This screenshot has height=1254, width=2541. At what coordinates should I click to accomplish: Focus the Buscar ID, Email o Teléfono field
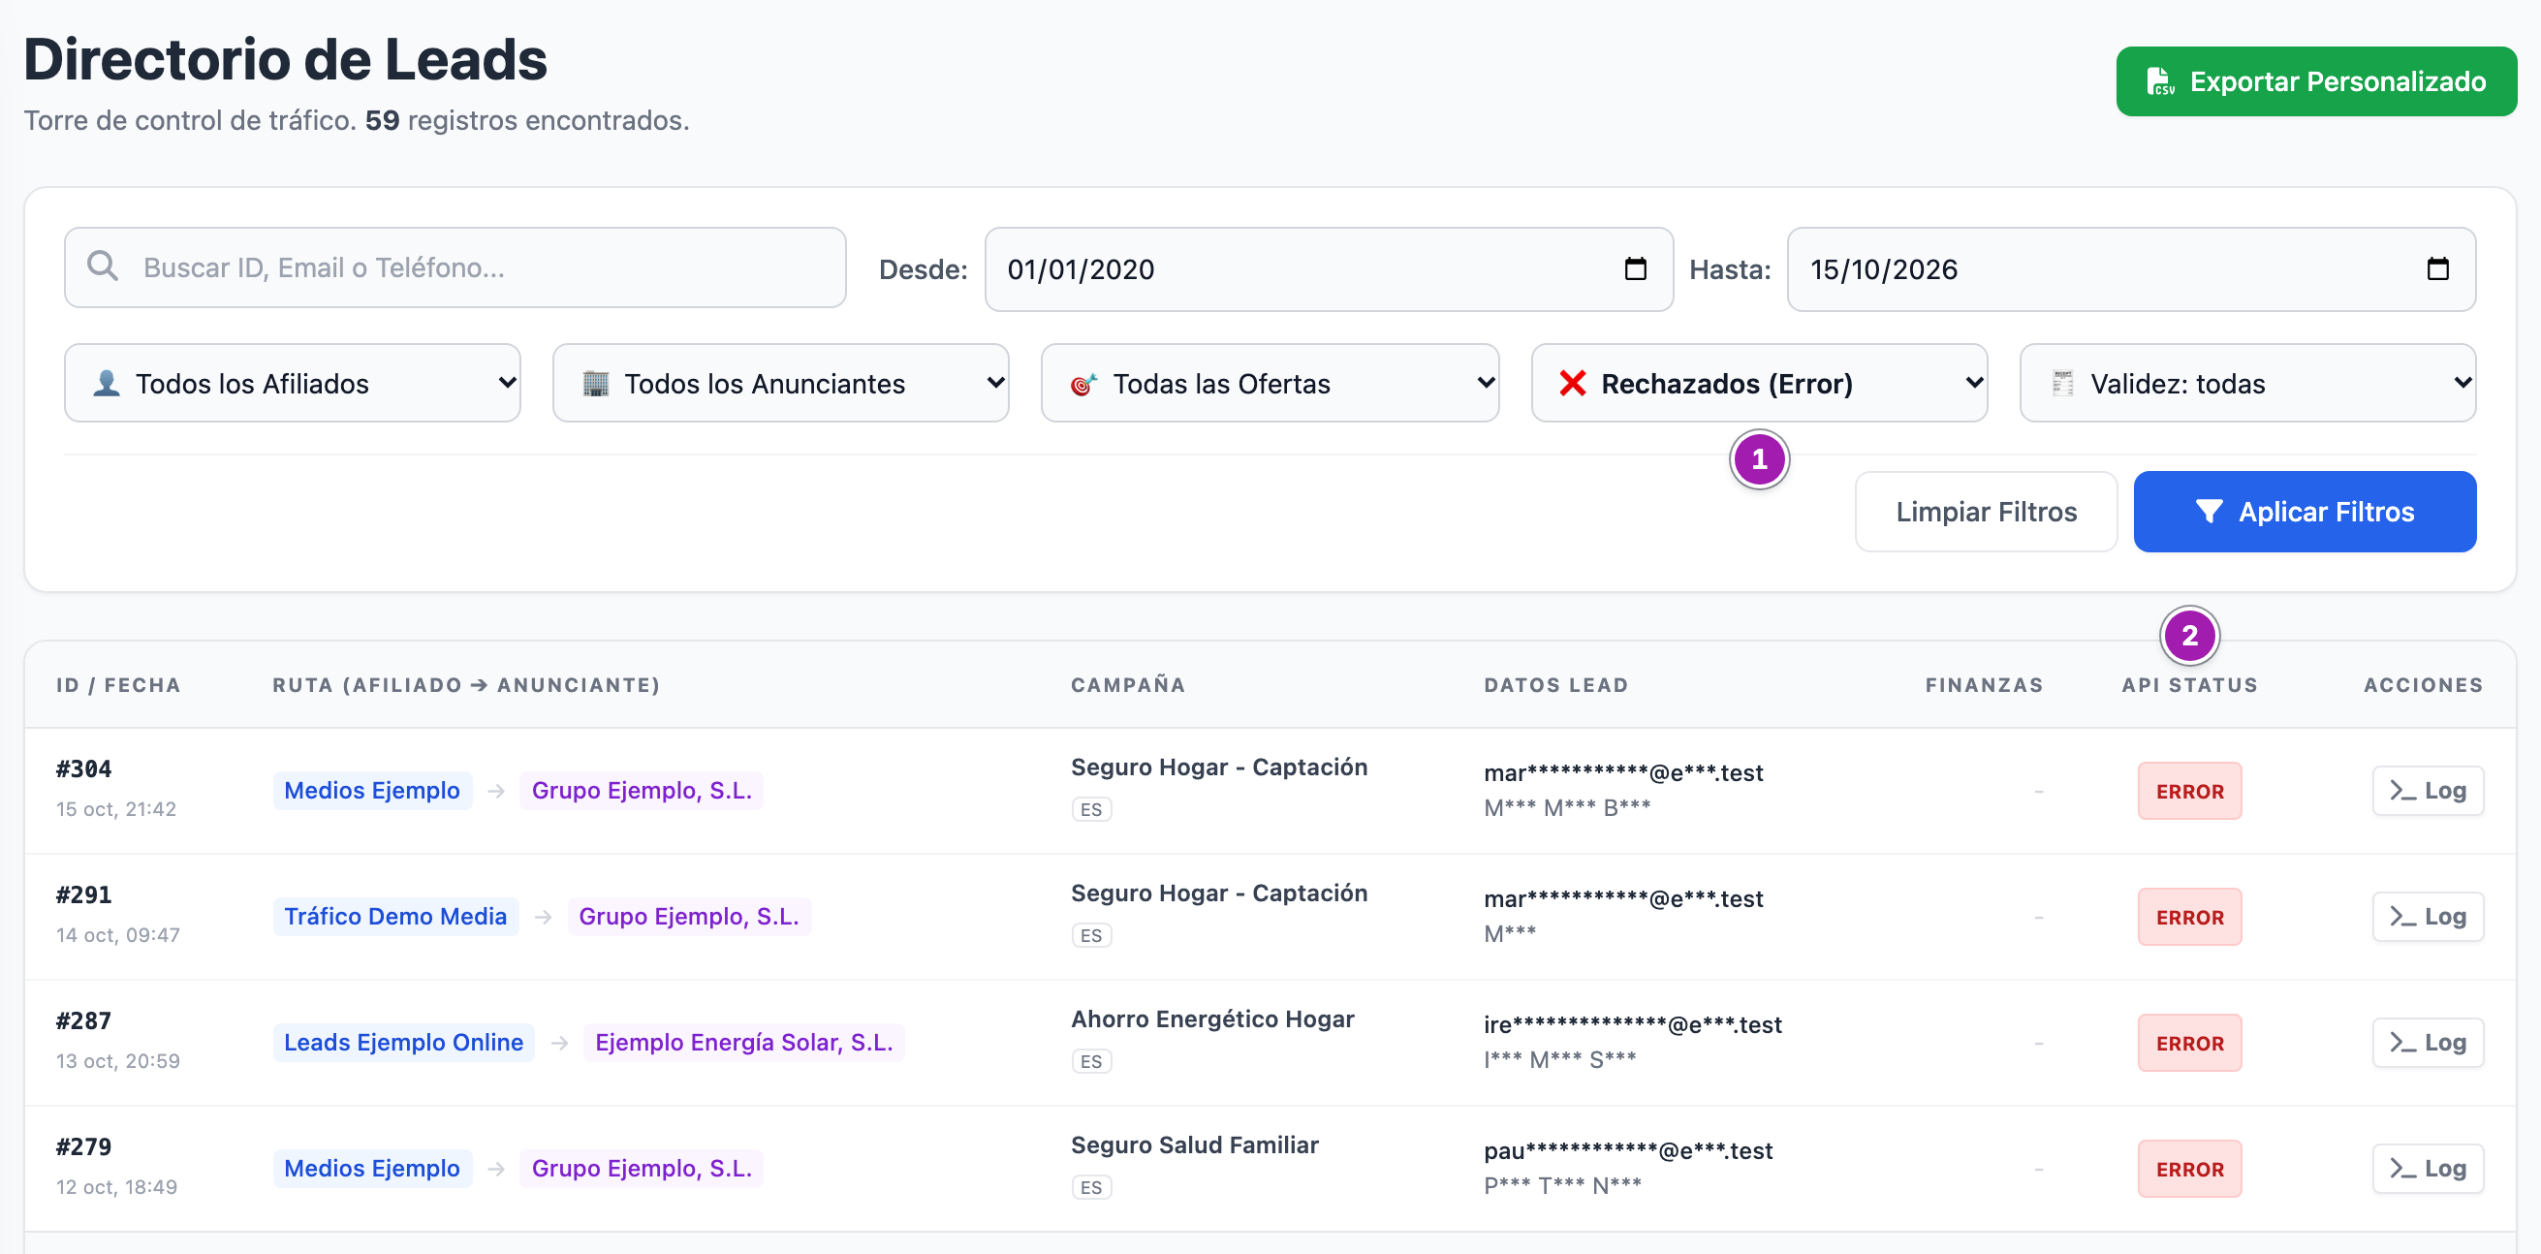coord(455,267)
